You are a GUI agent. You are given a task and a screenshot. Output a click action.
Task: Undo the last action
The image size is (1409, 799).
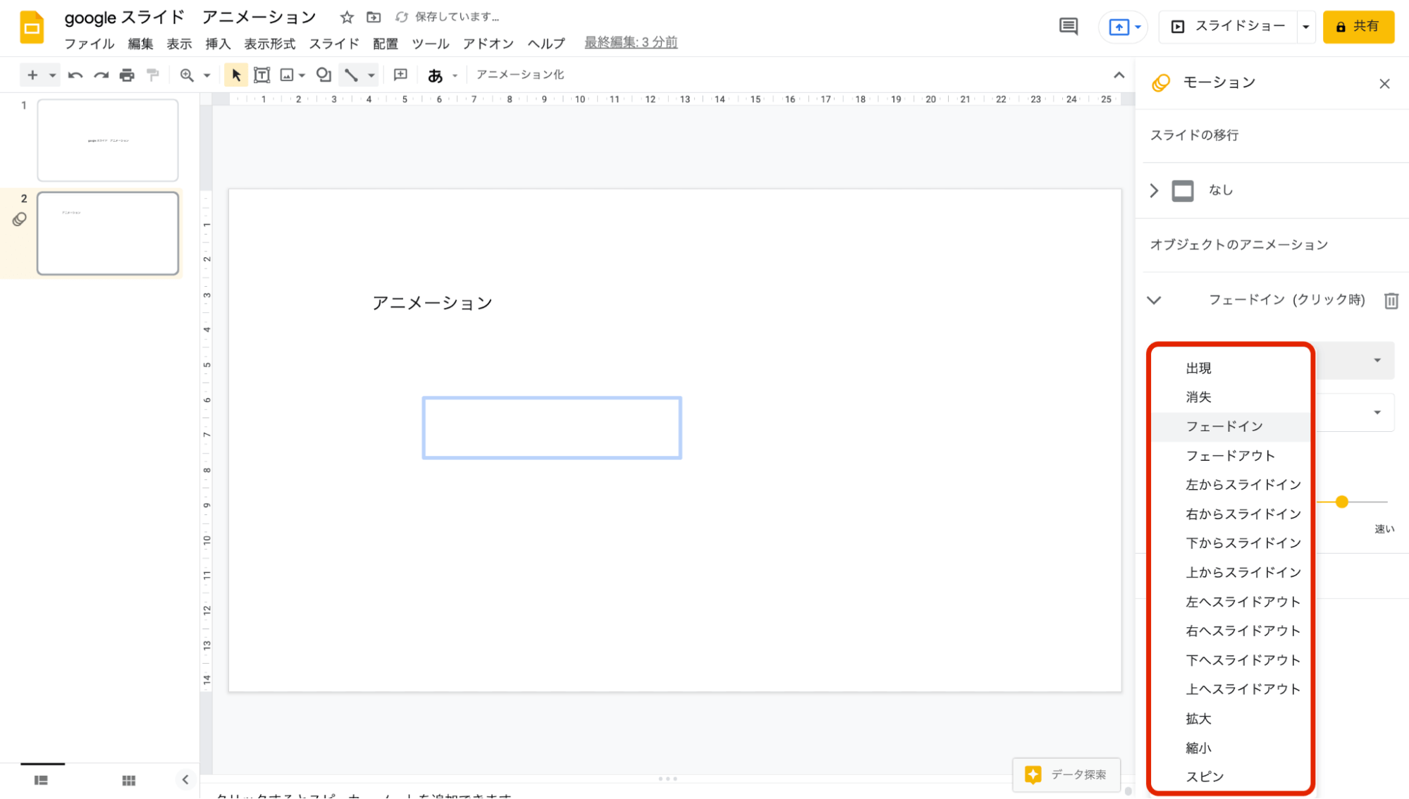click(x=75, y=75)
